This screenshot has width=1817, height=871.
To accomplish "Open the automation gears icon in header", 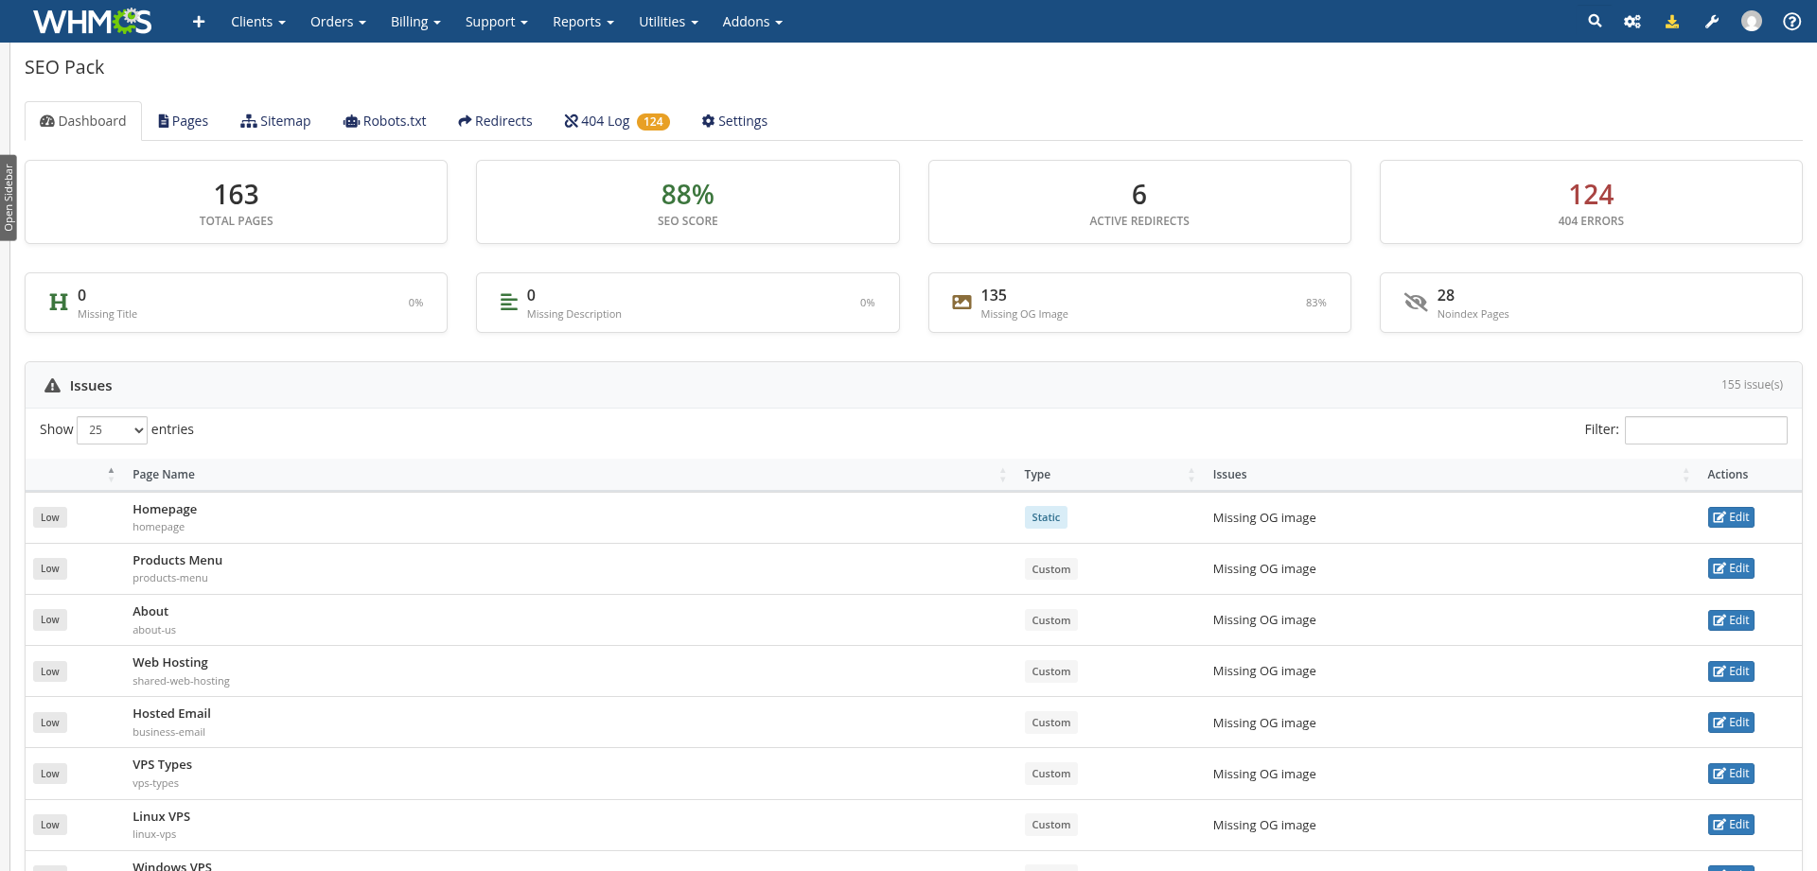I will click(x=1632, y=21).
